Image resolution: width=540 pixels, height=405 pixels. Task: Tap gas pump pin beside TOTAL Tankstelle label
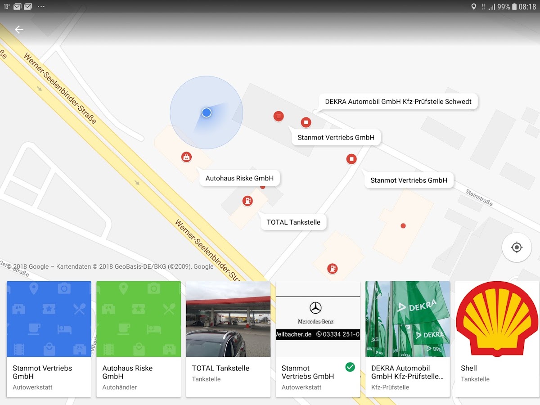[247, 201]
